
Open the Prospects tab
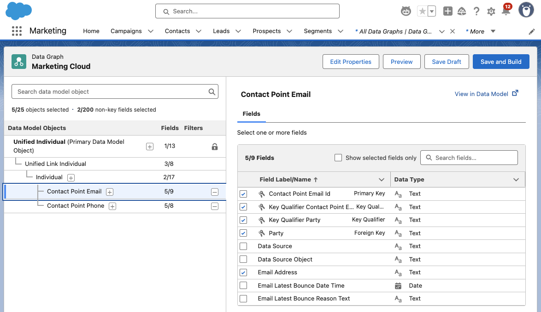coord(267,31)
